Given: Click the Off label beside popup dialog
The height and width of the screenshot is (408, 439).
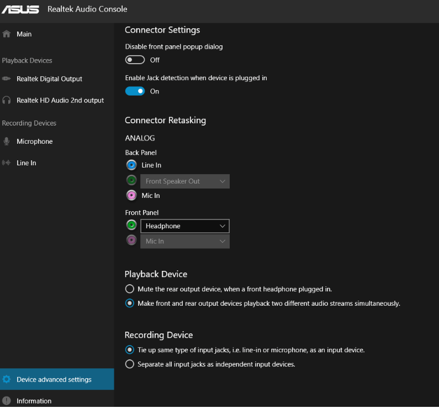Looking at the screenshot, I should coord(155,60).
